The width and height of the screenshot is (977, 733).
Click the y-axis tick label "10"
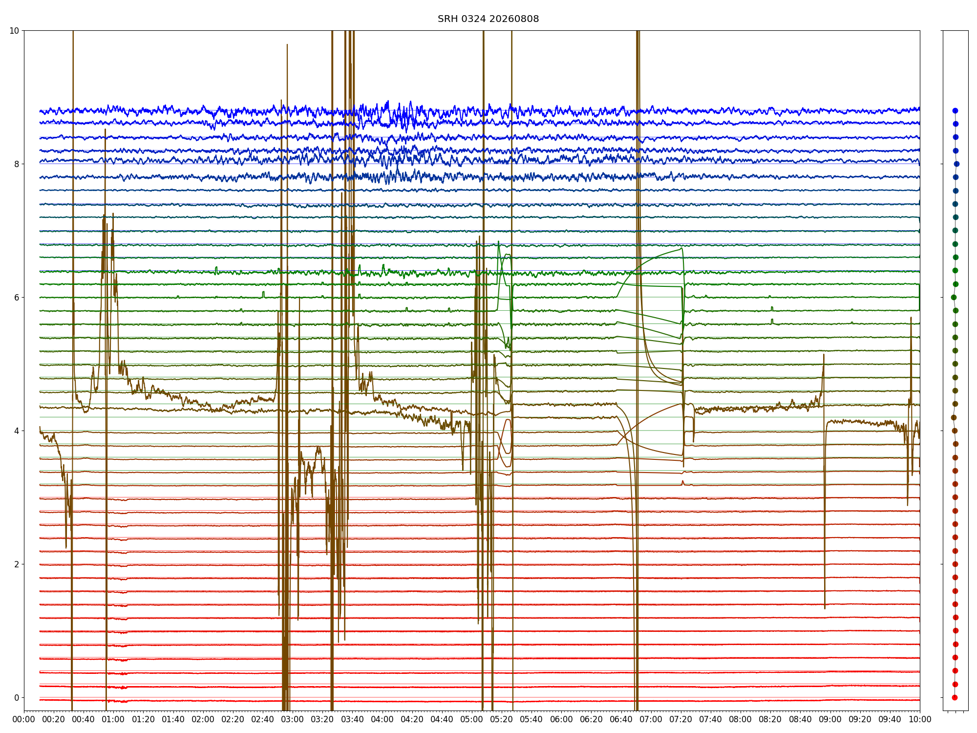tap(15, 31)
